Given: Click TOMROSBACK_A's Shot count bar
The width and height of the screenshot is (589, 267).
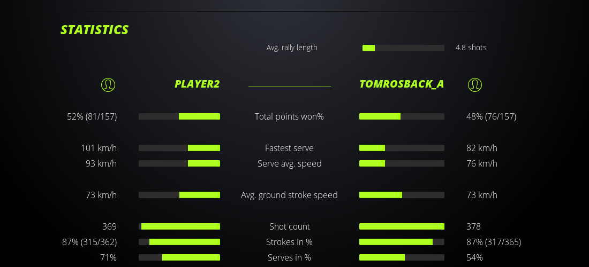Looking at the screenshot, I should 402,226.
